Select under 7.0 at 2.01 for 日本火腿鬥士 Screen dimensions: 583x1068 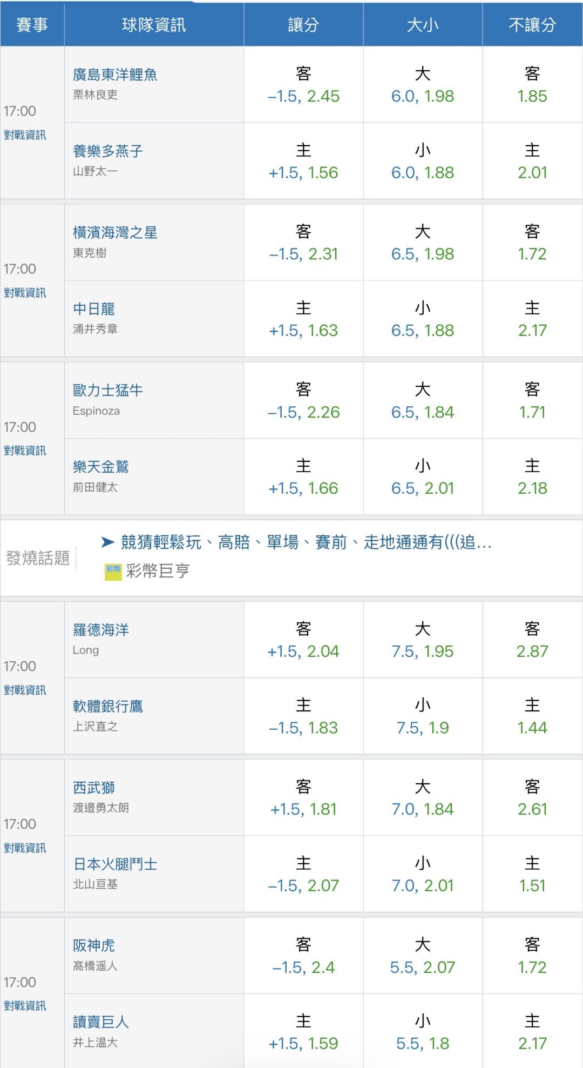(423, 874)
